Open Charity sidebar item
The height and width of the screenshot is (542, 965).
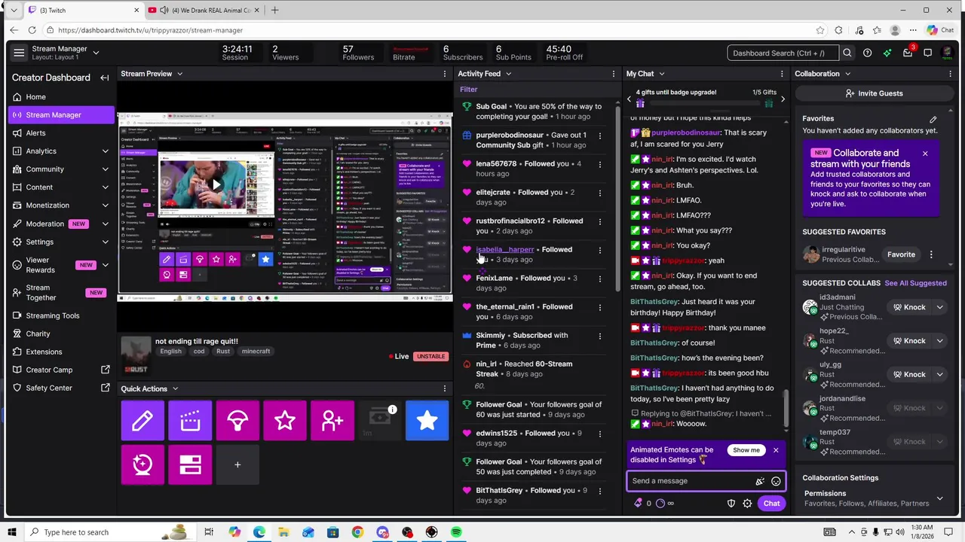coord(38,333)
